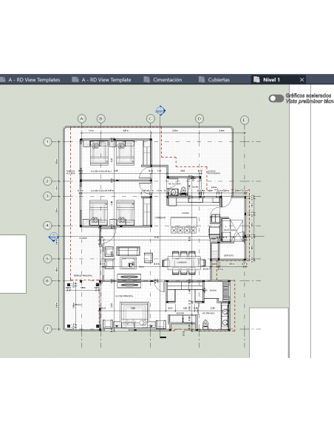Click the ALCOBA AUXILIAR No 2 label
Screen dimensions: 334x432
(x=101, y=171)
